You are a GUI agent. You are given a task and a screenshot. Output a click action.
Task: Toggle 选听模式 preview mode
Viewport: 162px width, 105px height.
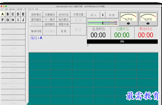click(36, 15)
